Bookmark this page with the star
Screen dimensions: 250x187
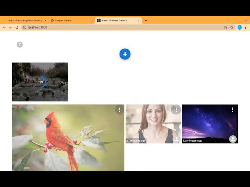[232, 28]
